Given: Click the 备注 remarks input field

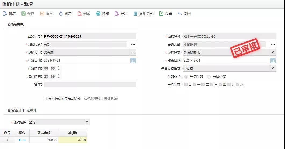Looking at the screenshot, I should [90, 85].
